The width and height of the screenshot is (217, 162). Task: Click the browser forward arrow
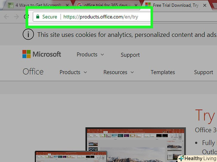16,17
